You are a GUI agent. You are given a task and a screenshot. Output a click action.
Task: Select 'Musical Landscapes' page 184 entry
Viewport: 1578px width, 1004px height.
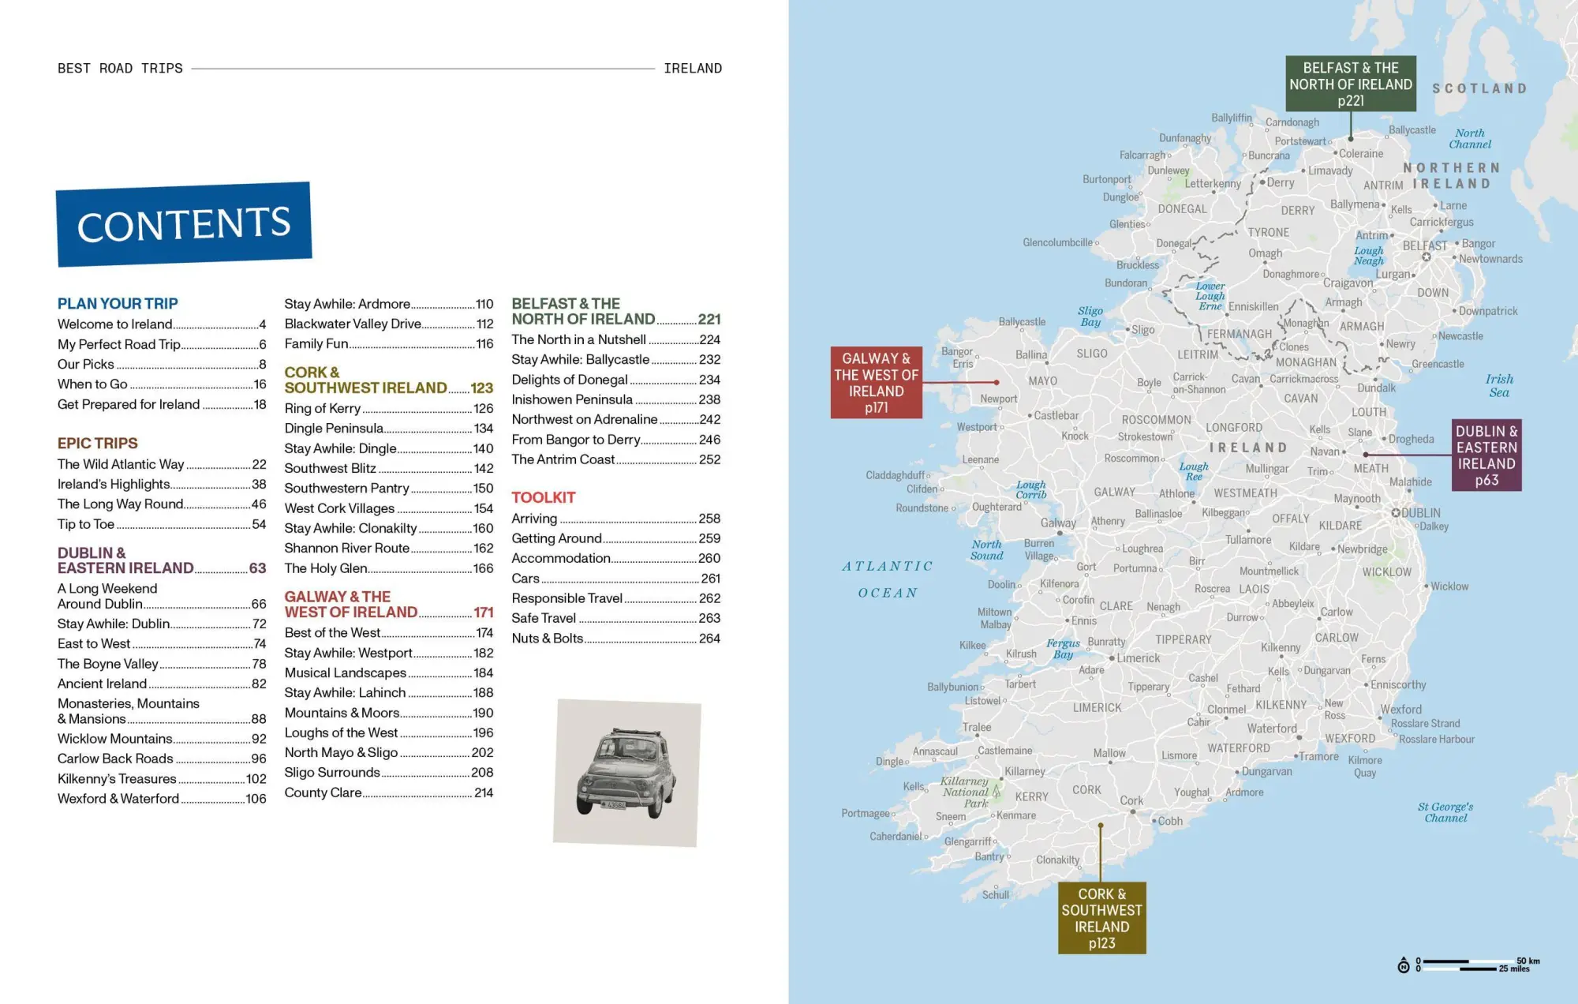point(389,672)
